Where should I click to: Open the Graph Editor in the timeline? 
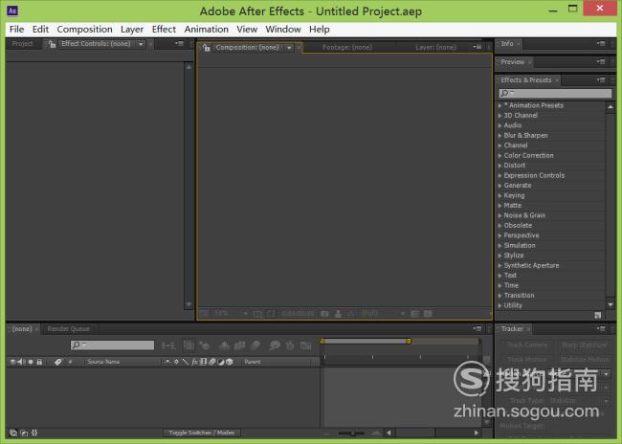pyautogui.click(x=305, y=346)
